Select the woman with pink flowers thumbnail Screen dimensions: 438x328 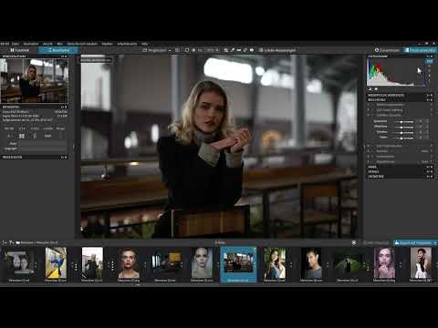pyautogui.click(x=384, y=263)
